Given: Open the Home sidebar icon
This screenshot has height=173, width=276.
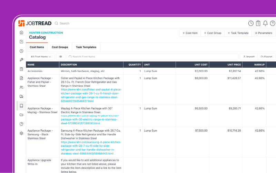Looking at the screenshot, I should click(x=21, y=32).
